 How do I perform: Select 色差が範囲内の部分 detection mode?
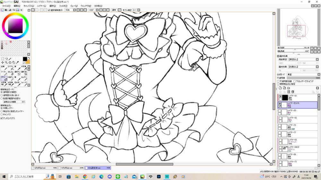coord(2,98)
